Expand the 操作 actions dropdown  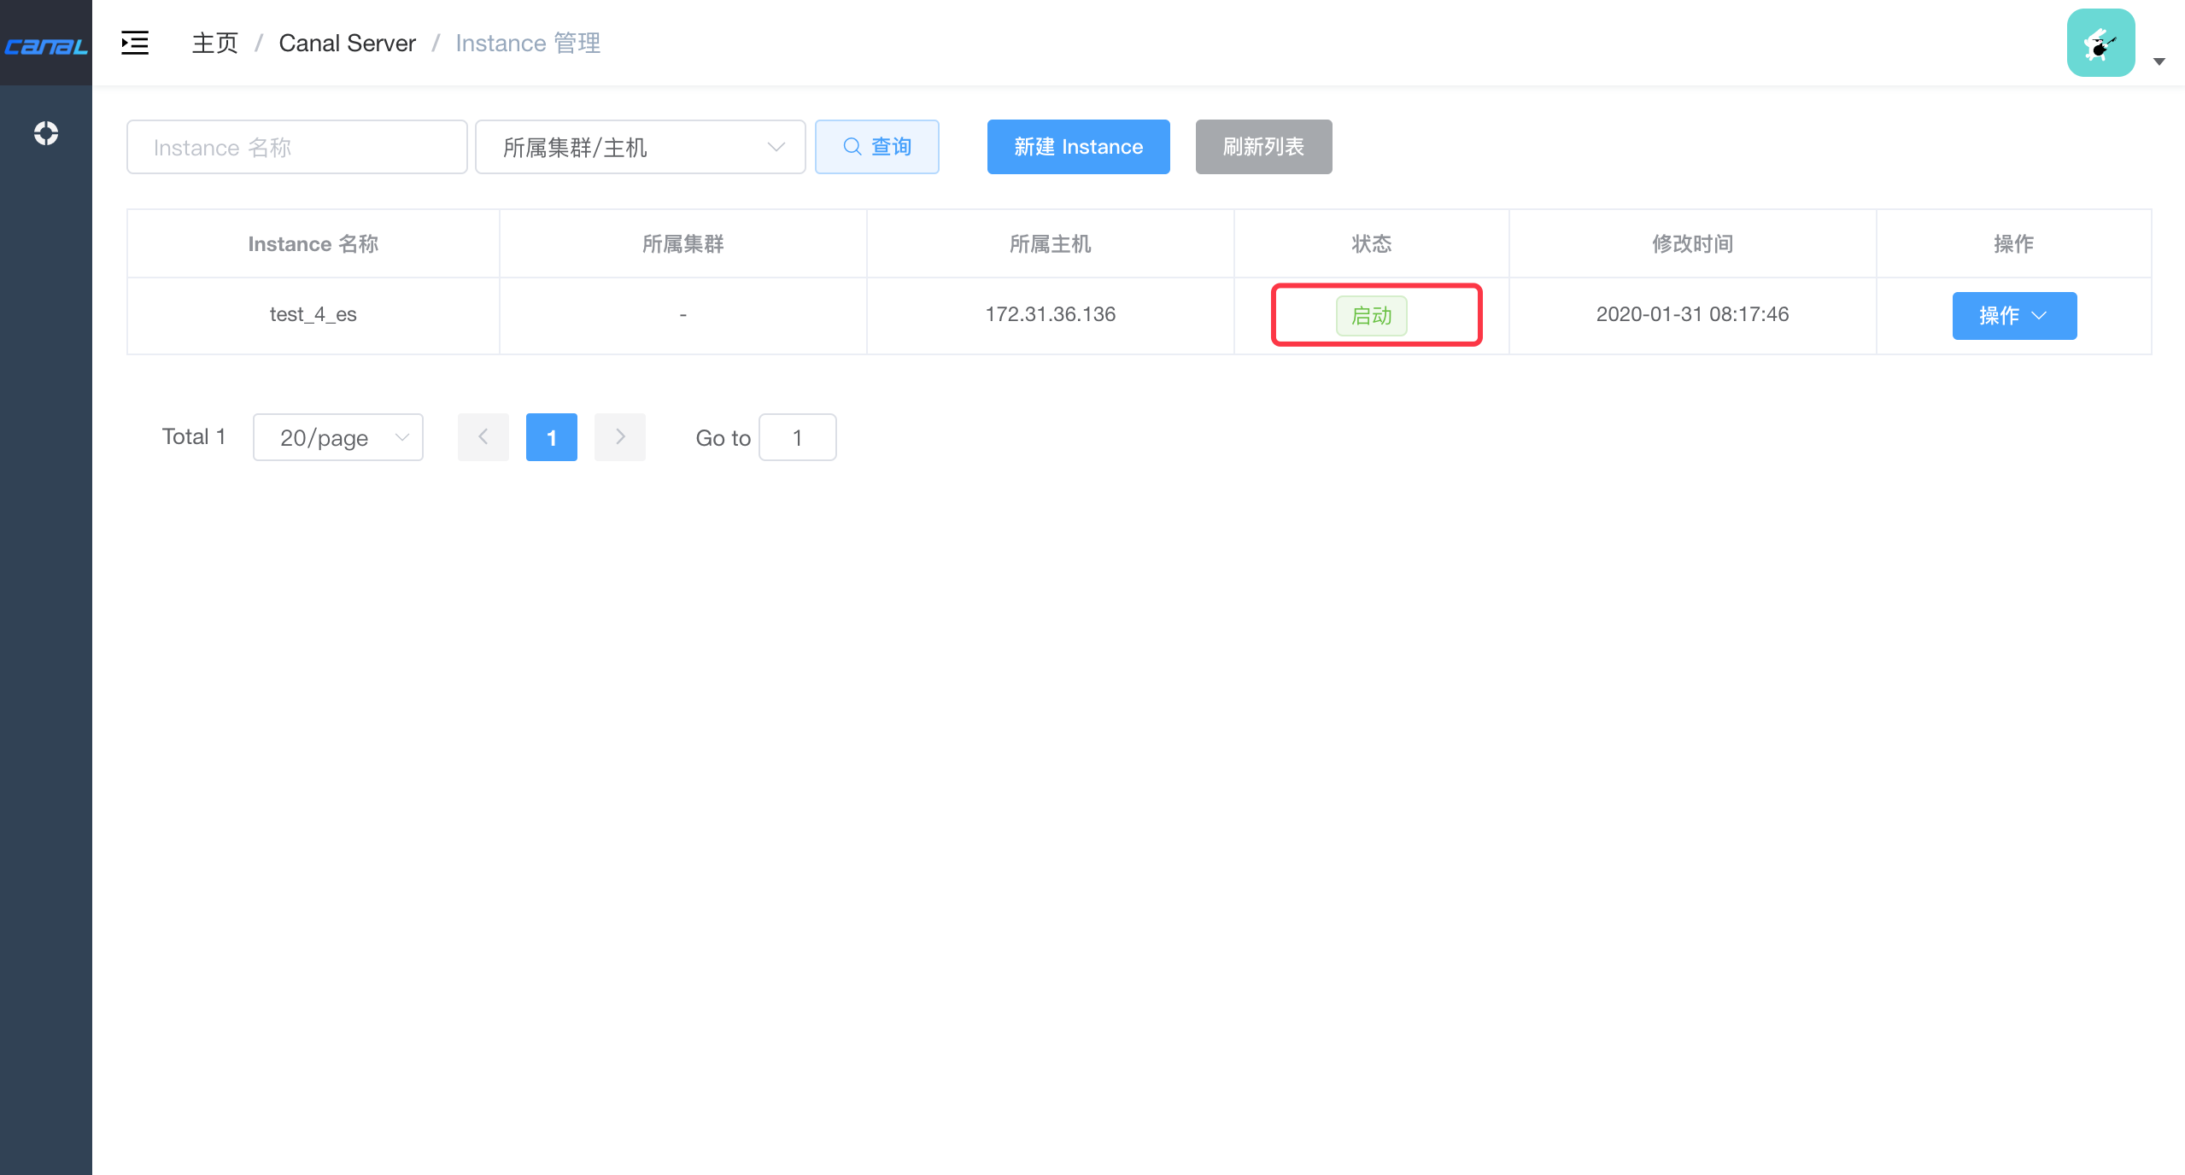2013,315
